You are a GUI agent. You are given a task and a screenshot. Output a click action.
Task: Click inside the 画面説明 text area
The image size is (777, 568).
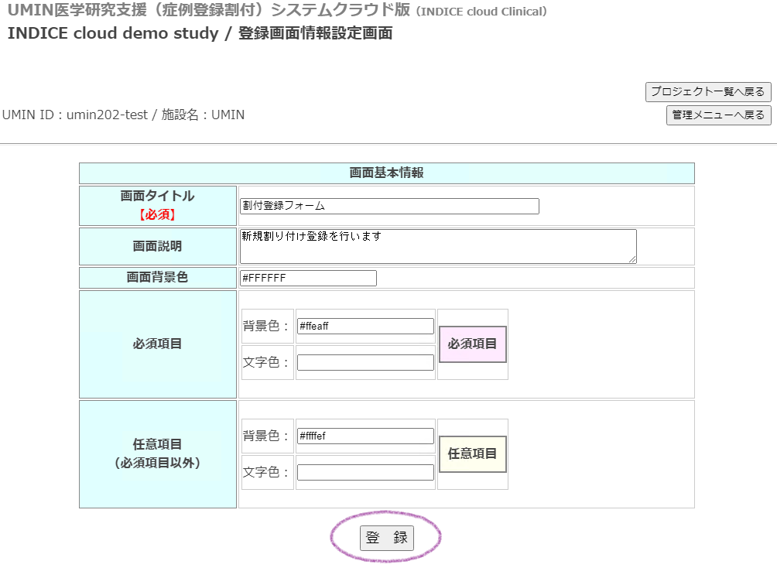[x=437, y=245]
